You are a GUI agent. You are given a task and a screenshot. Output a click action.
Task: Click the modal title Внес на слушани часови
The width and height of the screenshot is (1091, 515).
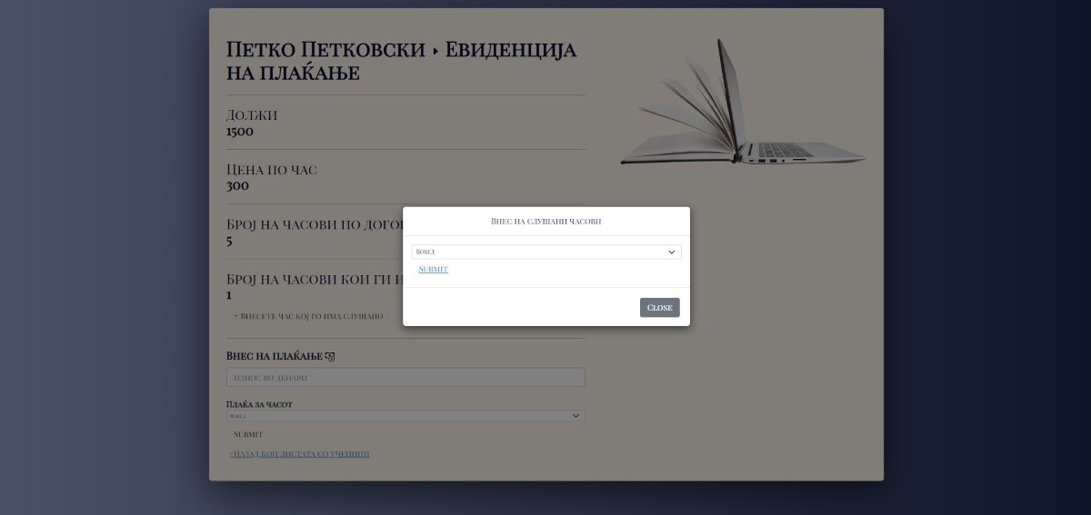[x=545, y=222]
